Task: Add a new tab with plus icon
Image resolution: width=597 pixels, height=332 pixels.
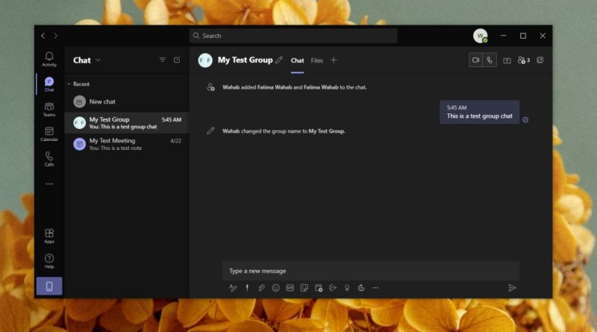Action: (334, 60)
